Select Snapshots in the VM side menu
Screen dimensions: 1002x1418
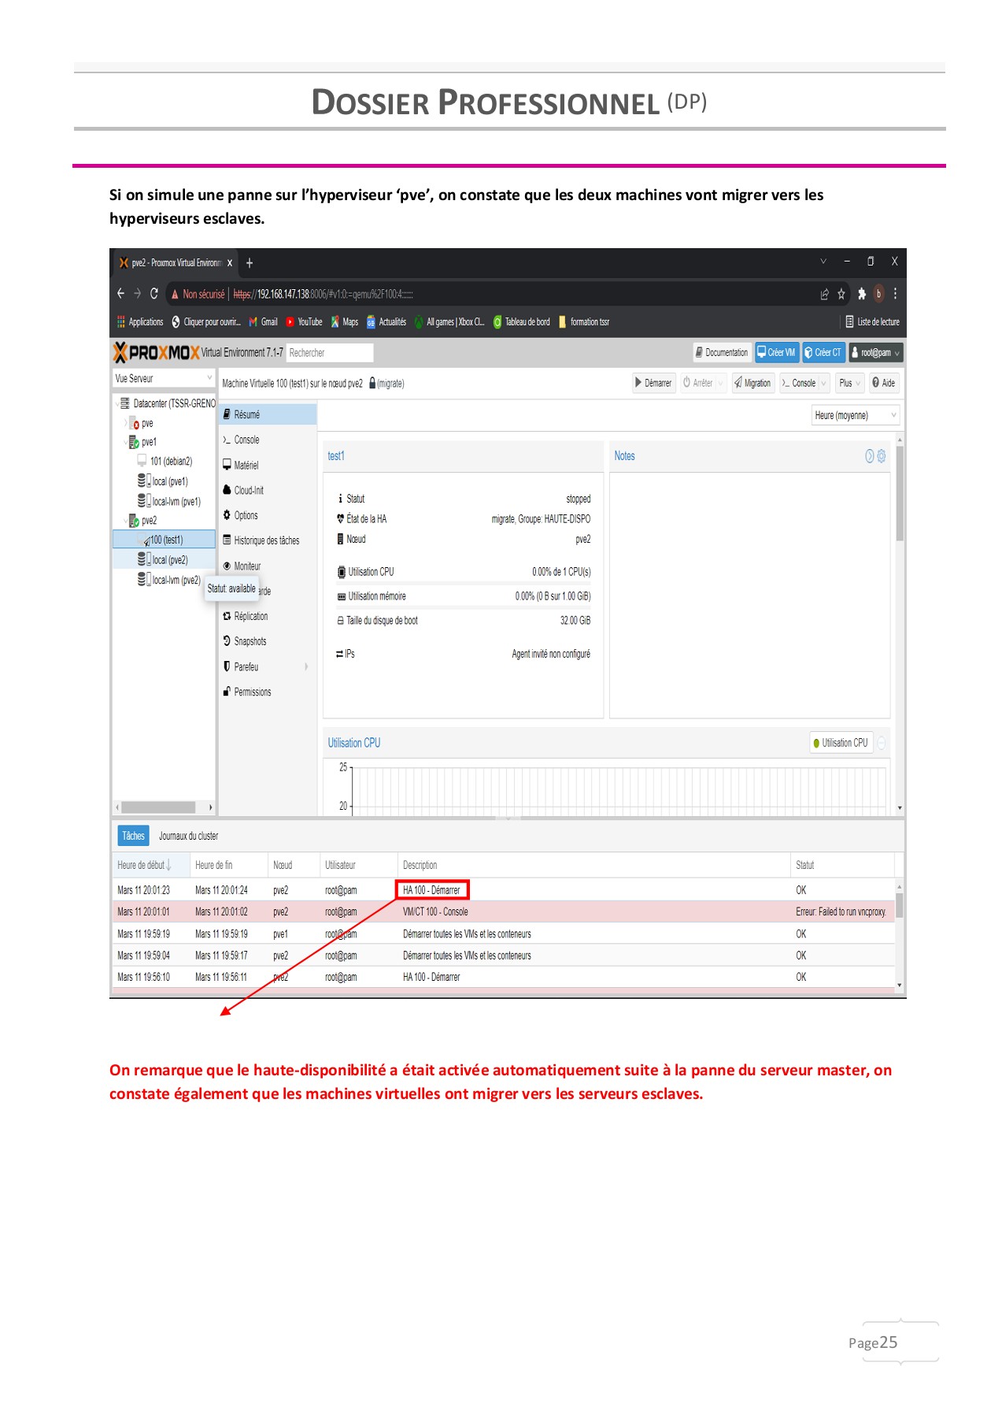tap(250, 641)
